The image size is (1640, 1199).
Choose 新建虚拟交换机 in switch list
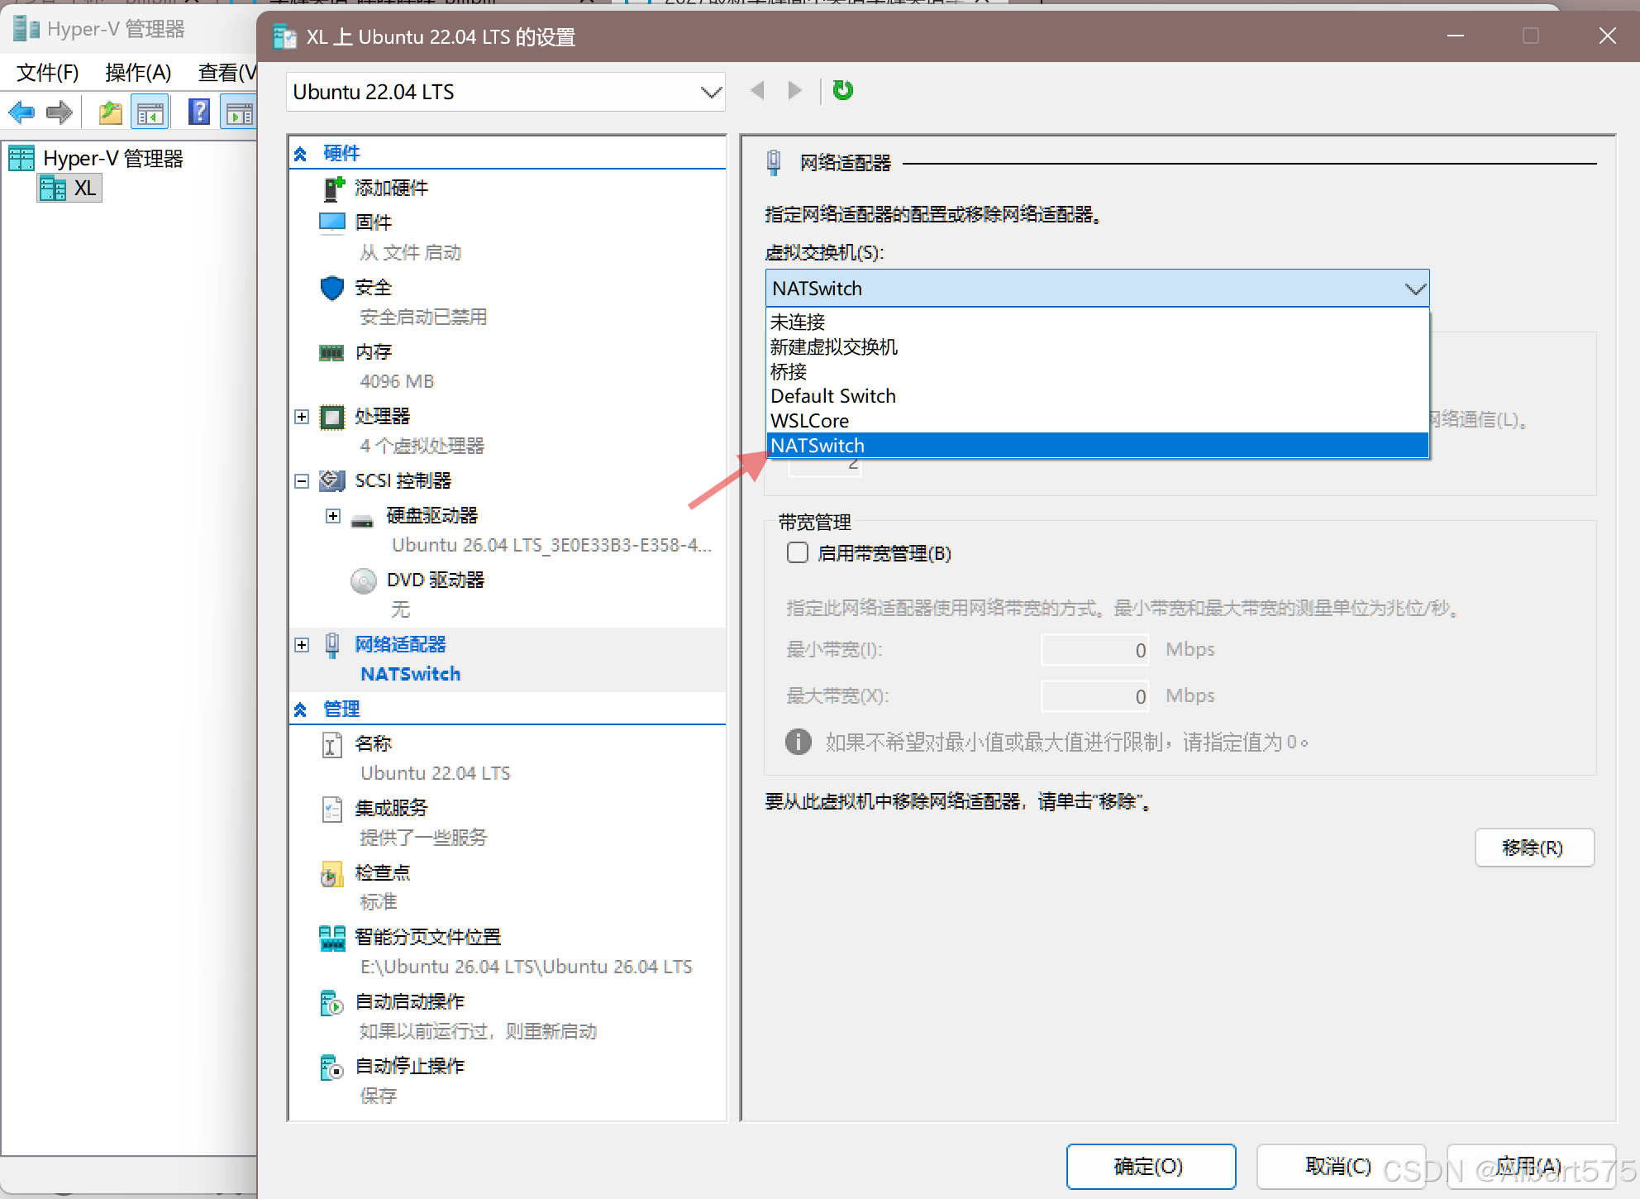1098,346
